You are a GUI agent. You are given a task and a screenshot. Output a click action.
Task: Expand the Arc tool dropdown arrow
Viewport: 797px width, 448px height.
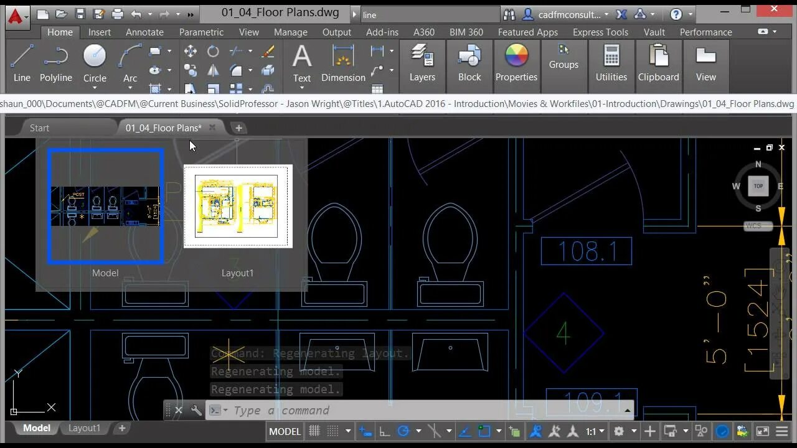coord(130,88)
